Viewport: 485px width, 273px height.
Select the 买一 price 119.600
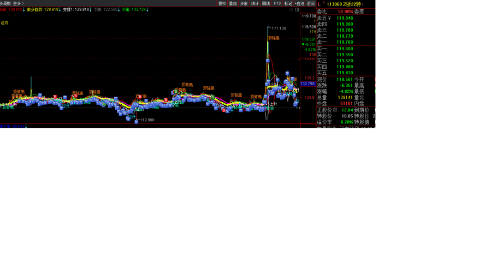345,49
